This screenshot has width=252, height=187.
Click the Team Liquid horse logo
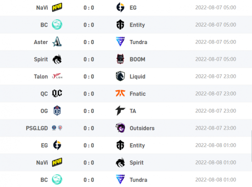coord(120,76)
